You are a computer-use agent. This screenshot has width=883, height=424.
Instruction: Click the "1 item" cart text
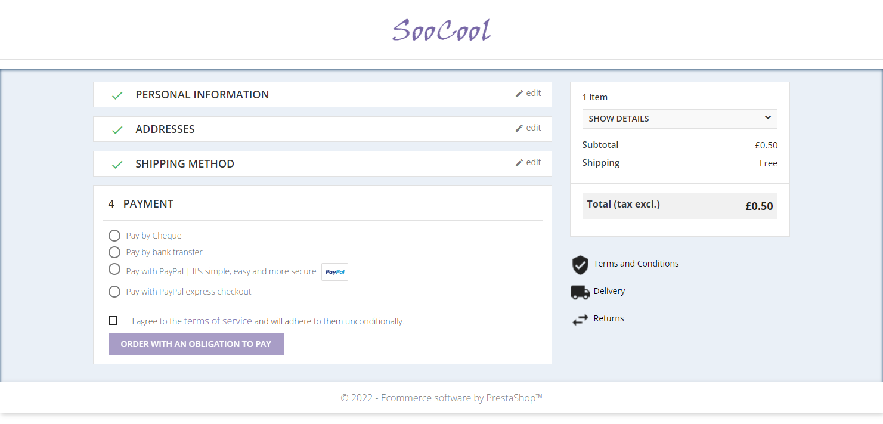595,97
